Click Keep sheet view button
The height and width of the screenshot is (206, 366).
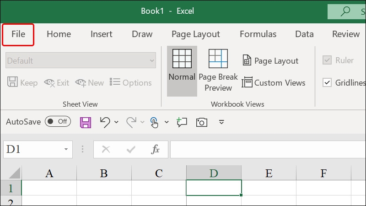coord(22,82)
